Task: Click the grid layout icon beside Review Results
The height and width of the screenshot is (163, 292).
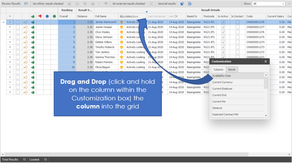Action: [26, 3]
